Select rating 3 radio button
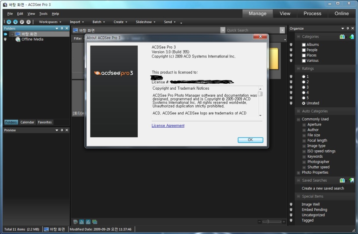 (304, 87)
